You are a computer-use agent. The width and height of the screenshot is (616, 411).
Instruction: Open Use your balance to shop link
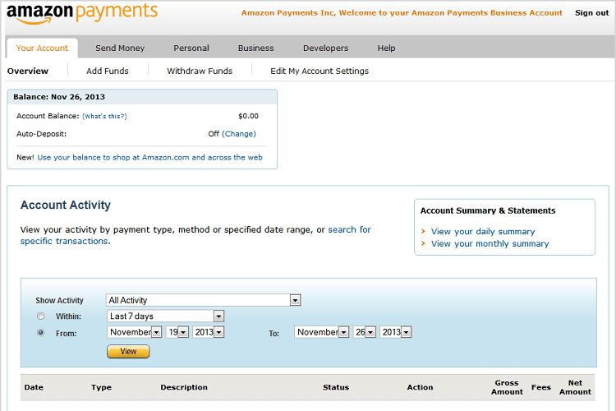tap(150, 157)
